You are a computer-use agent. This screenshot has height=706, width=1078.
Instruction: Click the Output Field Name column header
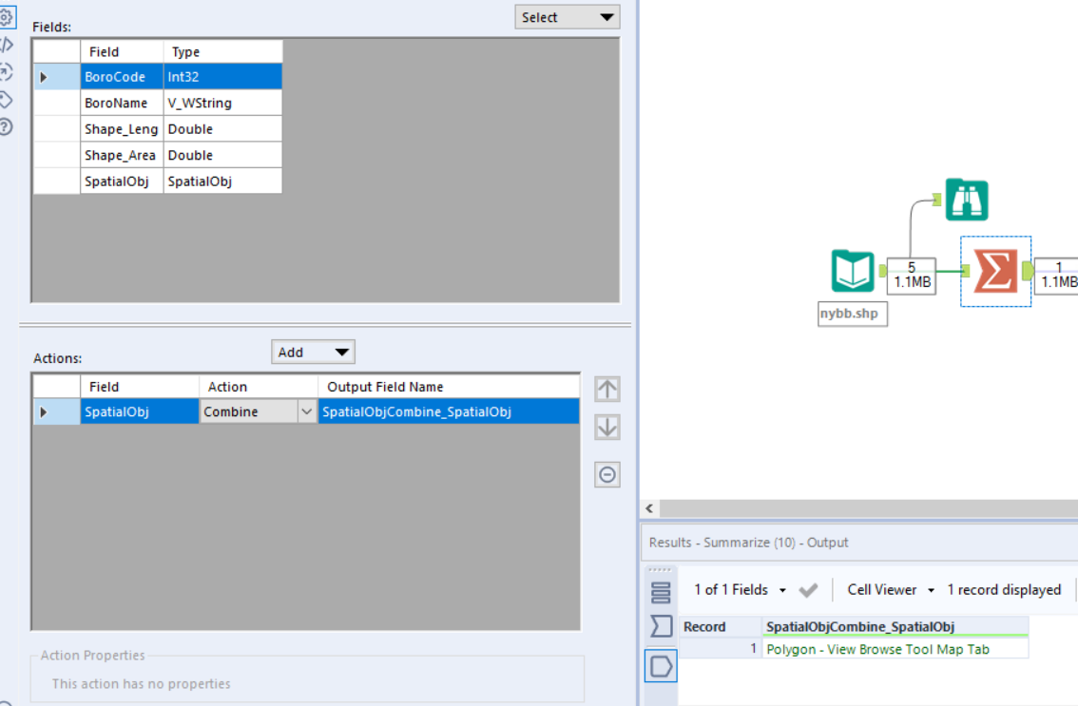(449, 387)
